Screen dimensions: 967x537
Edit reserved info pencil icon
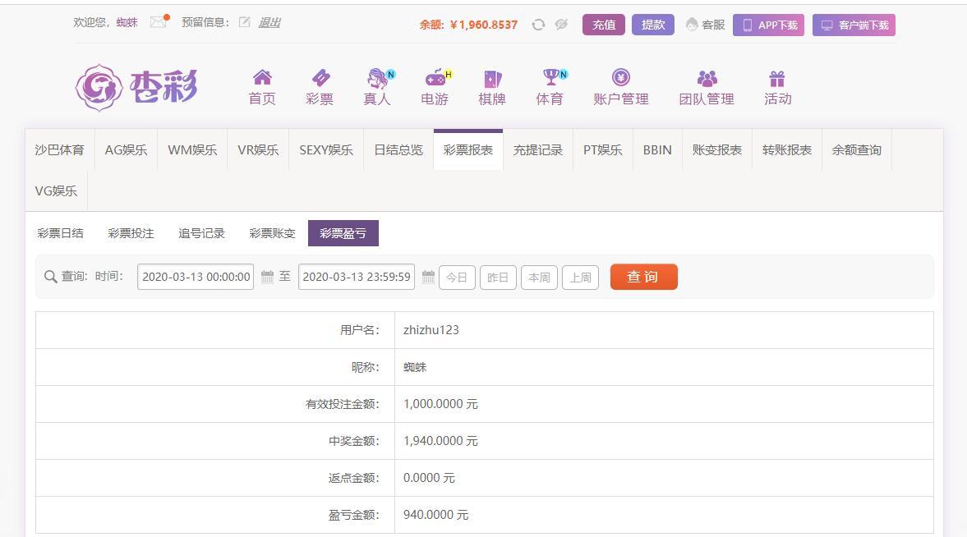coord(245,22)
